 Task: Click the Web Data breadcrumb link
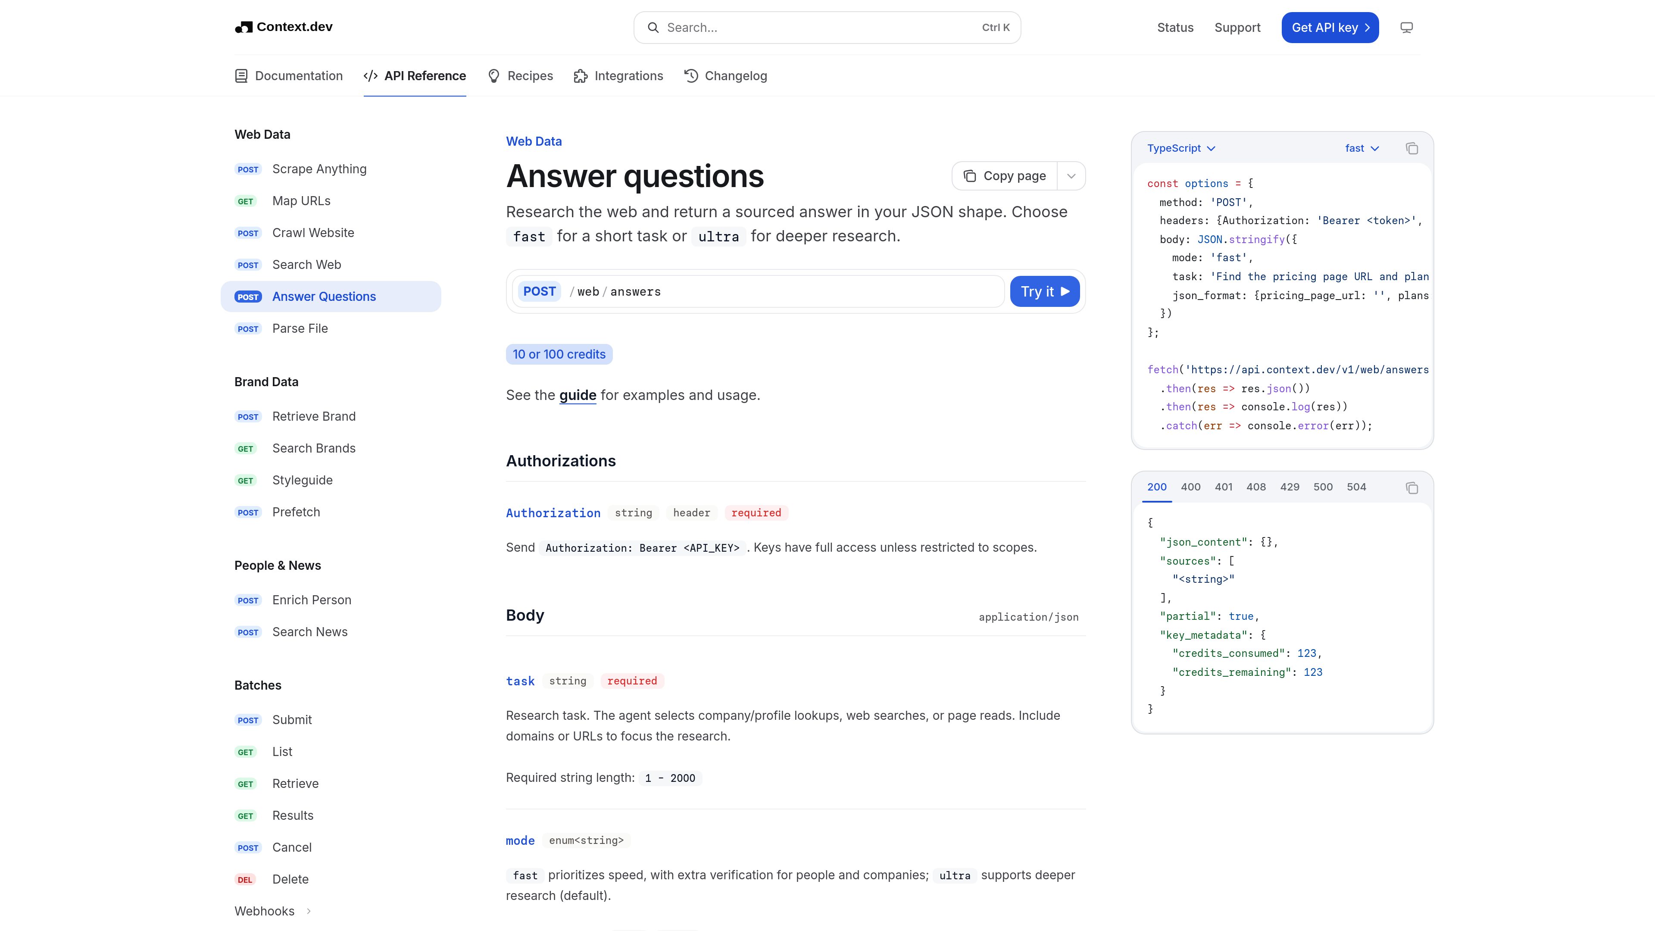pyautogui.click(x=533, y=141)
